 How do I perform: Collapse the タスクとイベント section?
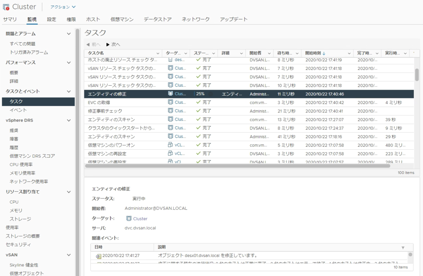pos(69,91)
